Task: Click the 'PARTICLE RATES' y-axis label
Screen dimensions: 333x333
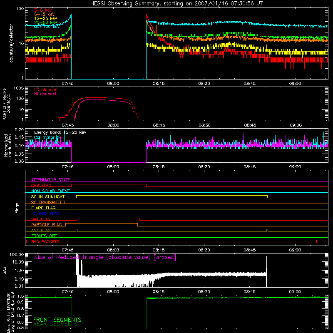Action: [x=5, y=104]
